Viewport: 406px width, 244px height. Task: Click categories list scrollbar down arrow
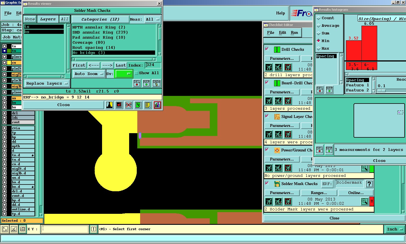[160, 54]
